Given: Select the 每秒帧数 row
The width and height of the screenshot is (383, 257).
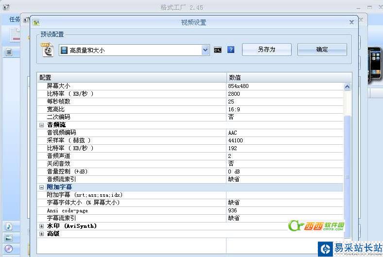Looking at the screenshot, I should 190,102.
